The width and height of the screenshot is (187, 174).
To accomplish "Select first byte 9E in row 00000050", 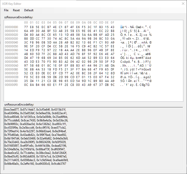I will coord(26,46).
